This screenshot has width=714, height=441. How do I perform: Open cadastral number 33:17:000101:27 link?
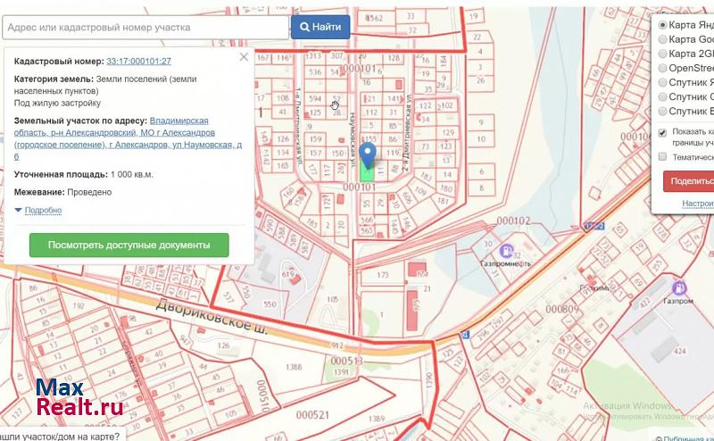[138, 61]
